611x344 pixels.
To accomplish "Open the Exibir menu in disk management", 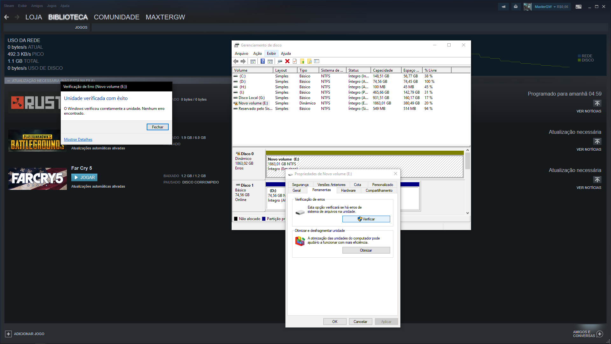I will [271, 54].
